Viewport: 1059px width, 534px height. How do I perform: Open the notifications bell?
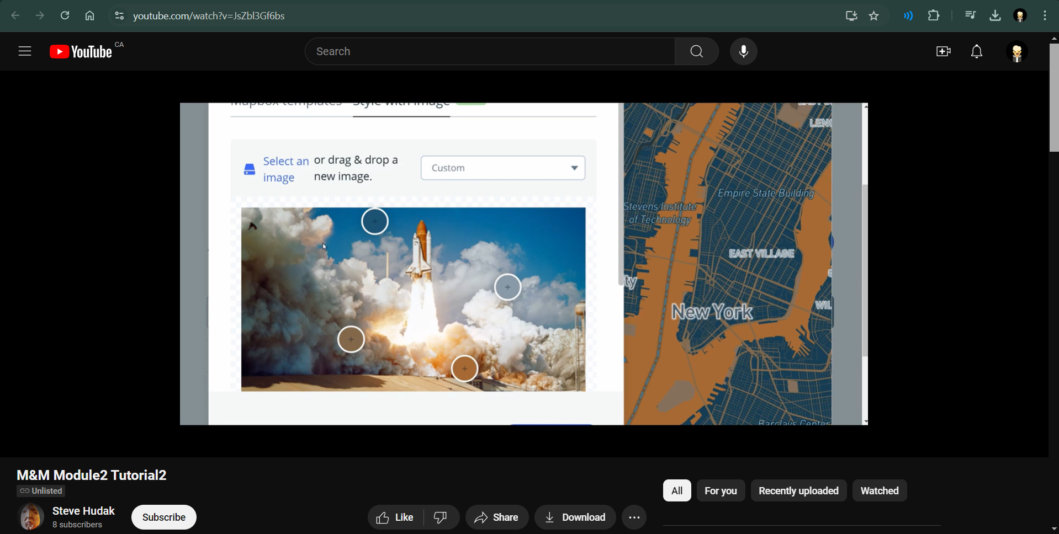point(977,52)
